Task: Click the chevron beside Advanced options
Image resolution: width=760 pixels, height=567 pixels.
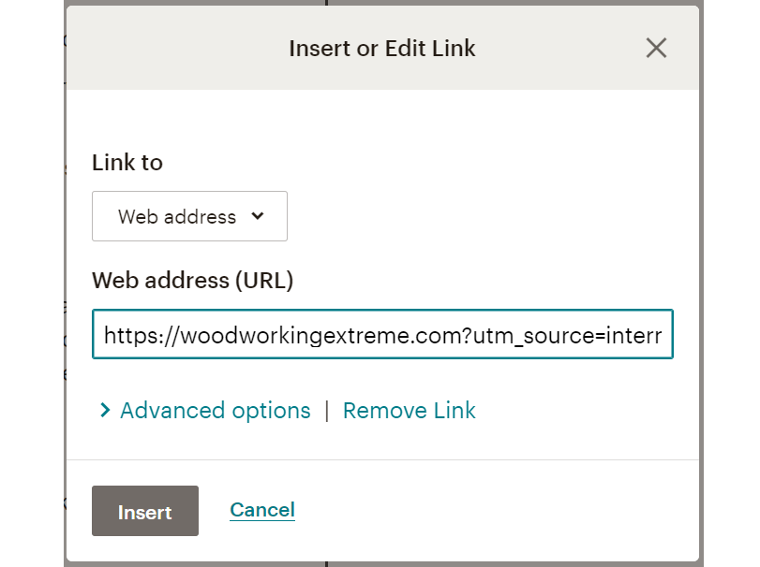Action: coord(105,411)
